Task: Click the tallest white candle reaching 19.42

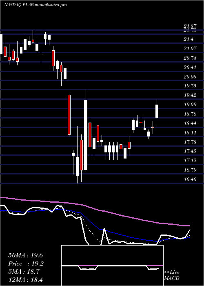Action: click(x=86, y=135)
